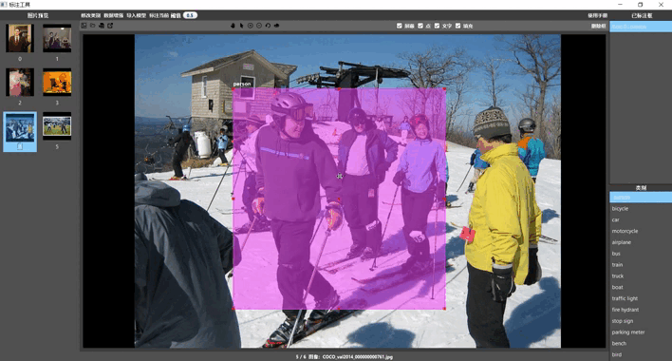Select the train category
The width and height of the screenshot is (672, 361).
click(x=641, y=265)
